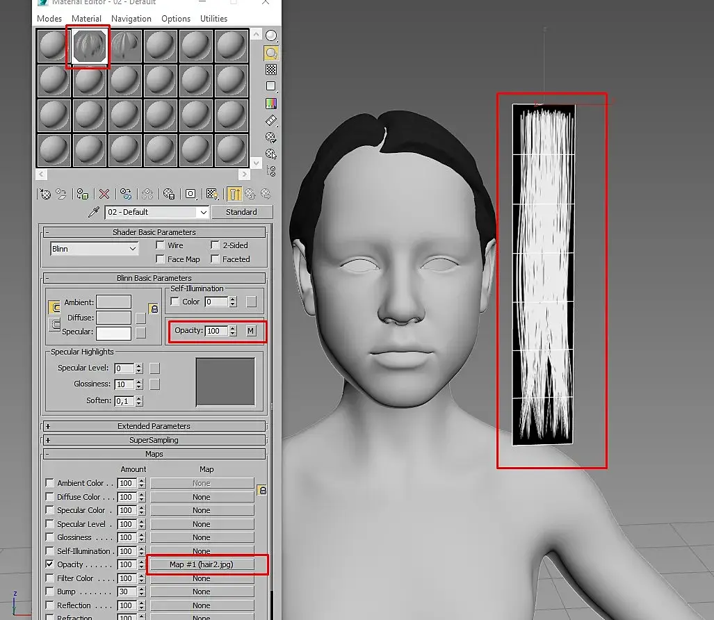
Task: Click the Specular color swatch
Action: tap(114, 333)
